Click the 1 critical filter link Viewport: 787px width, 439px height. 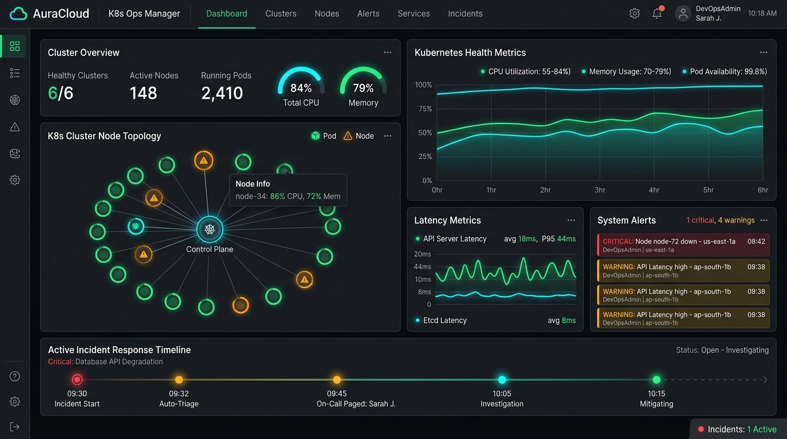700,221
